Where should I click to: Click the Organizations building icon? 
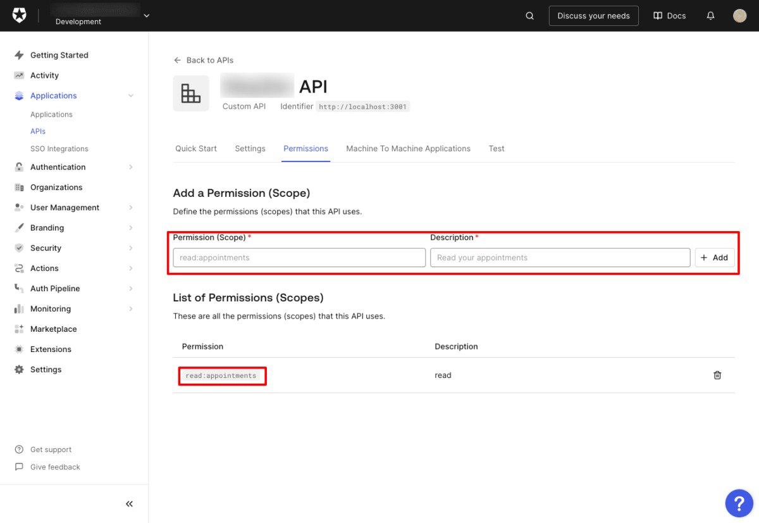click(x=19, y=187)
